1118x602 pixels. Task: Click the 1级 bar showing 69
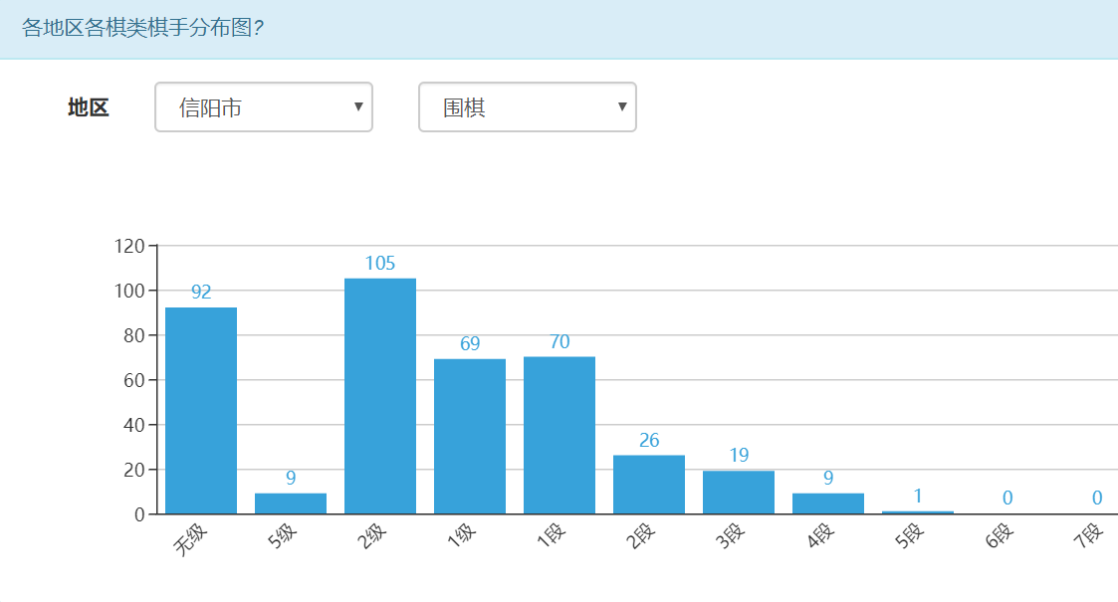(470, 436)
